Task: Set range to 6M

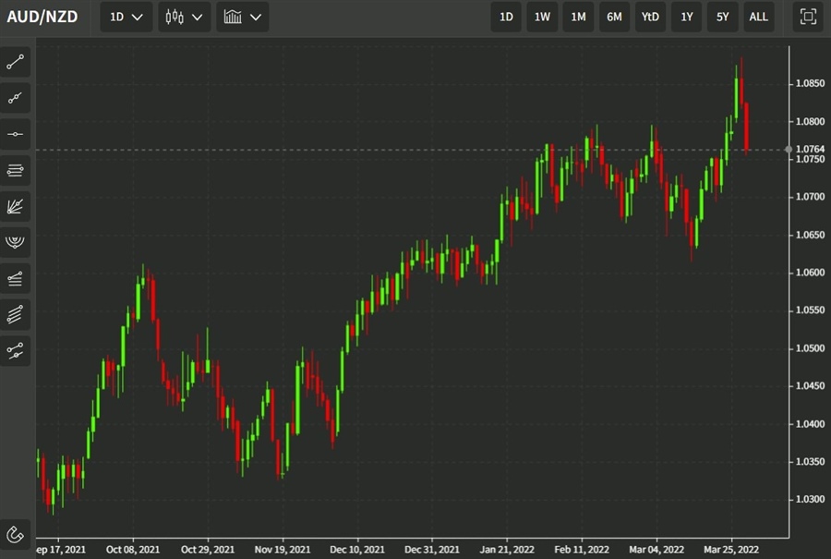Action: (614, 17)
